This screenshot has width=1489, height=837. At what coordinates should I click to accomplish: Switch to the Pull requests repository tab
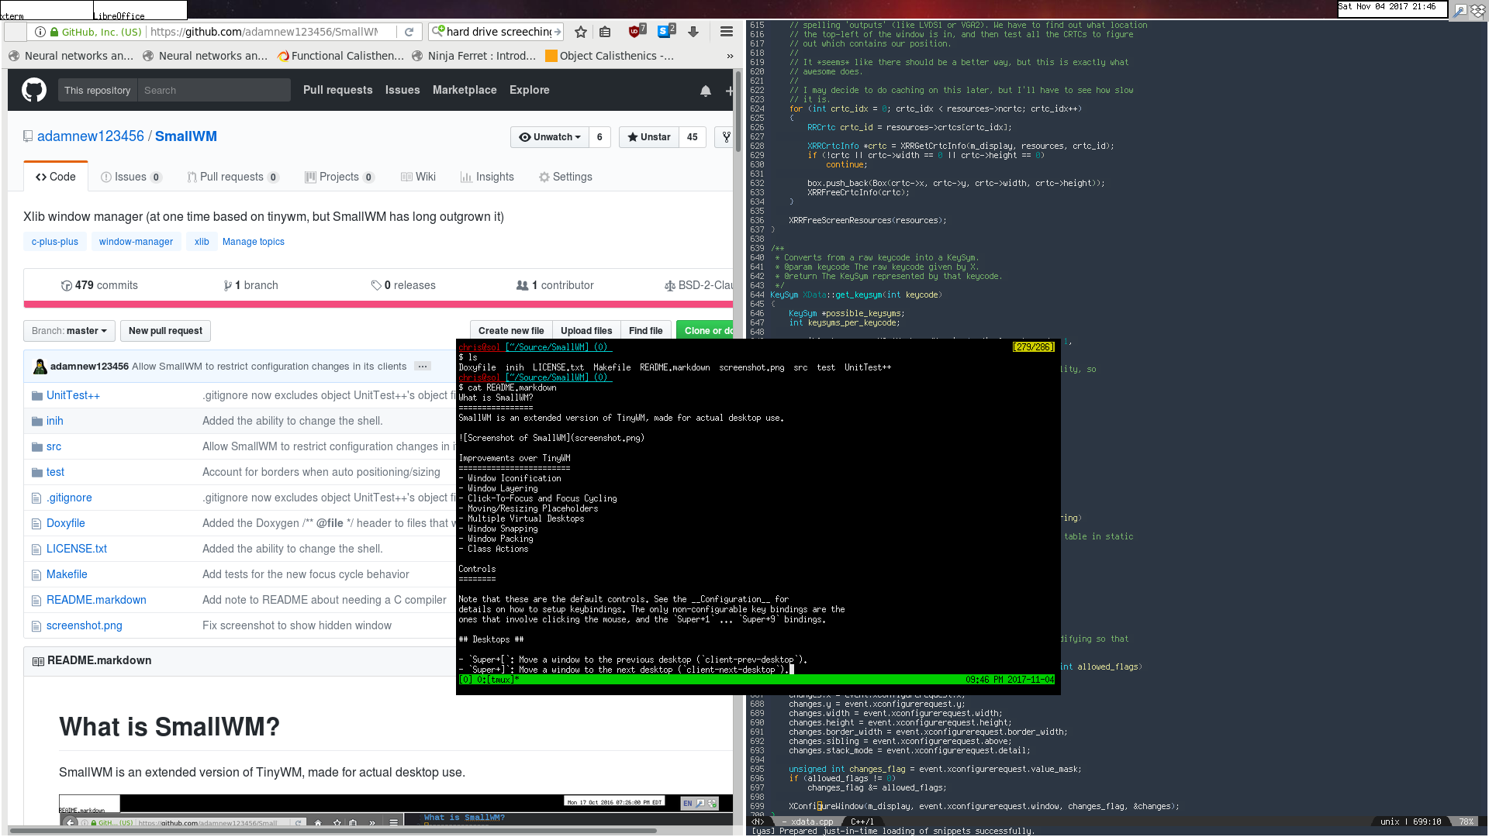[232, 177]
